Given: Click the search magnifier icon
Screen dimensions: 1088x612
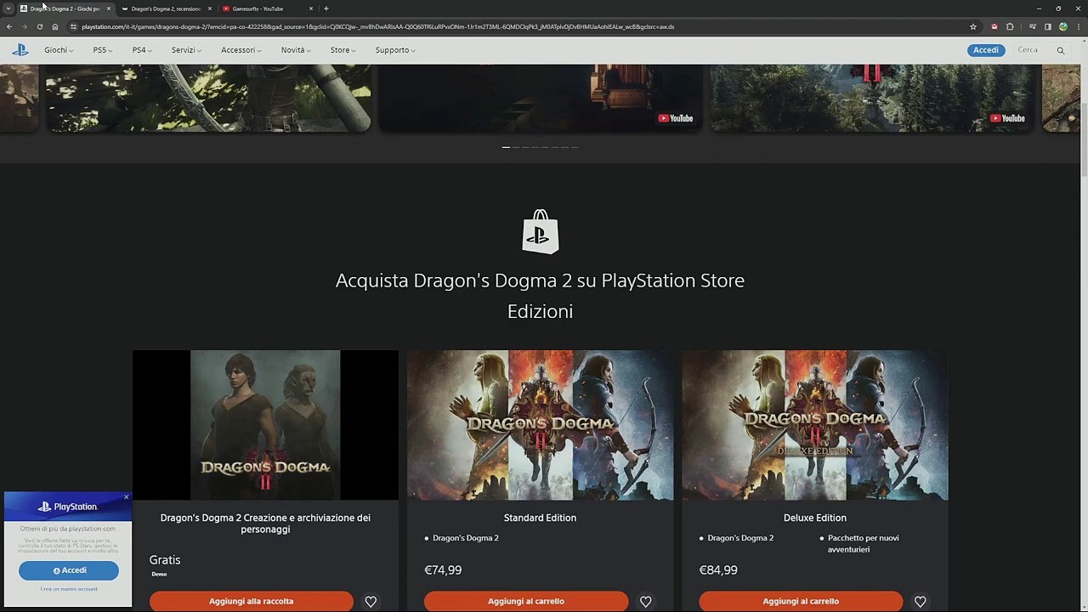Looking at the screenshot, I should 1060,50.
